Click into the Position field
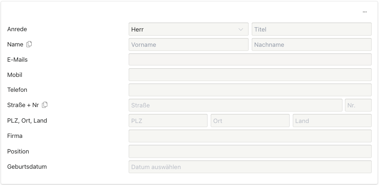Image resolution: width=379 pixels, height=185 pixels. click(x=250, y=151)
